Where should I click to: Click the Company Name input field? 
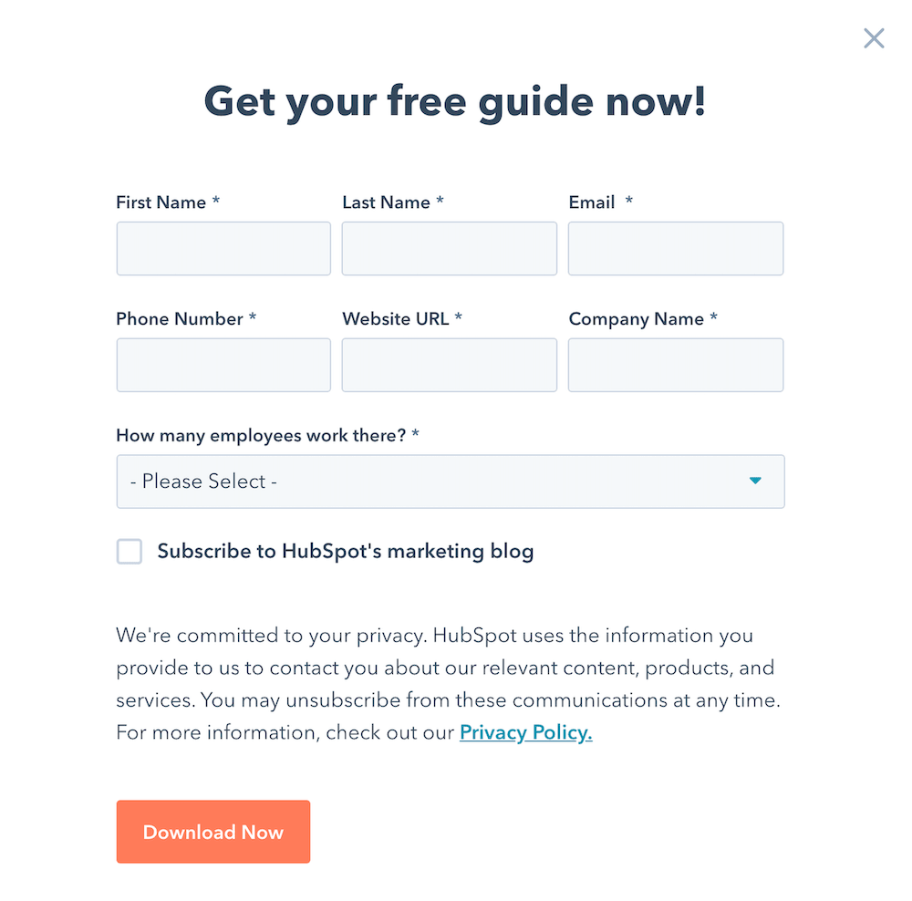tap(675, 365)
